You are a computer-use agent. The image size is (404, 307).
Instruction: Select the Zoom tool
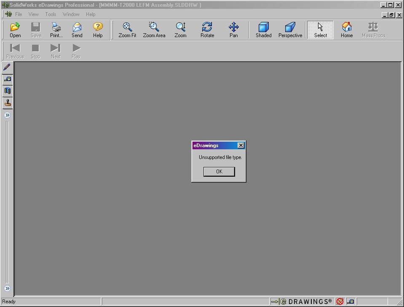[180, 30]
